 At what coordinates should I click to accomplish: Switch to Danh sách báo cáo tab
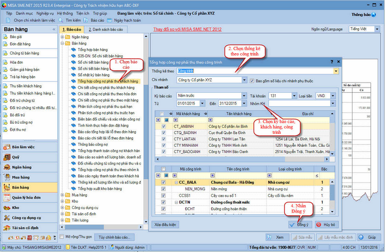106,29
